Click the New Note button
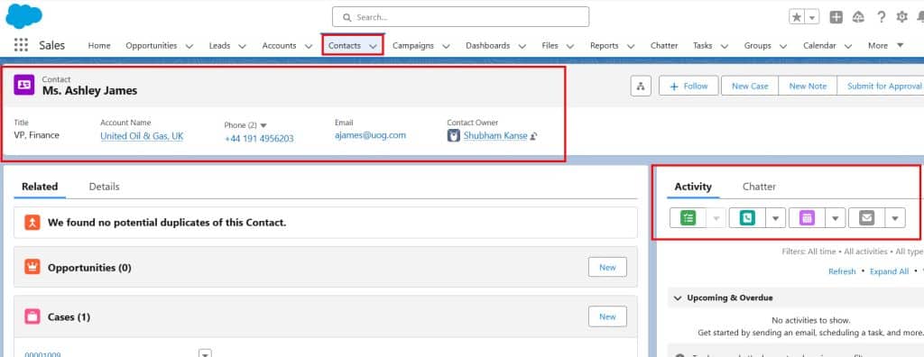The width and height of the screenshot is (924, 357). point(808,86)
